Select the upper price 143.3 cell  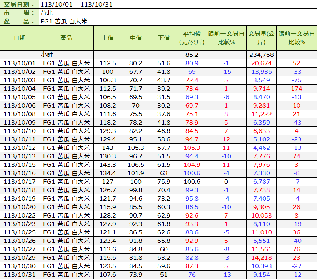click(x=108, y=164)
